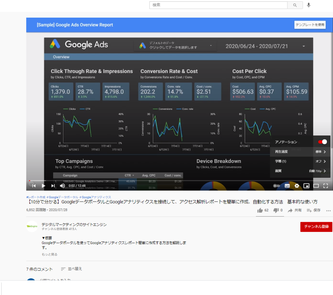This screenshot has height=295, width=333.
Task: Focus the search (検索) input field
Action: click(x=218, y=5)
